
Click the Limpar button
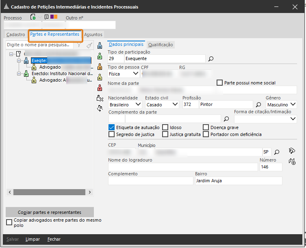33,239
